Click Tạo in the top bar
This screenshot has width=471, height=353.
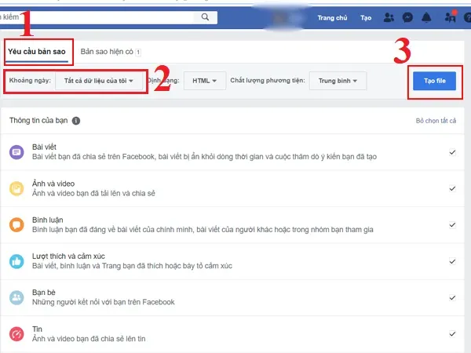click(366, 18)
